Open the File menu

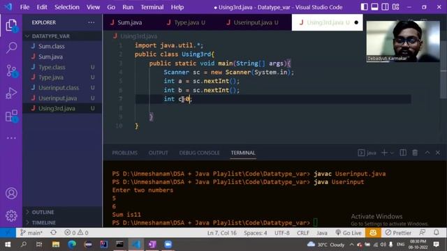25,7
